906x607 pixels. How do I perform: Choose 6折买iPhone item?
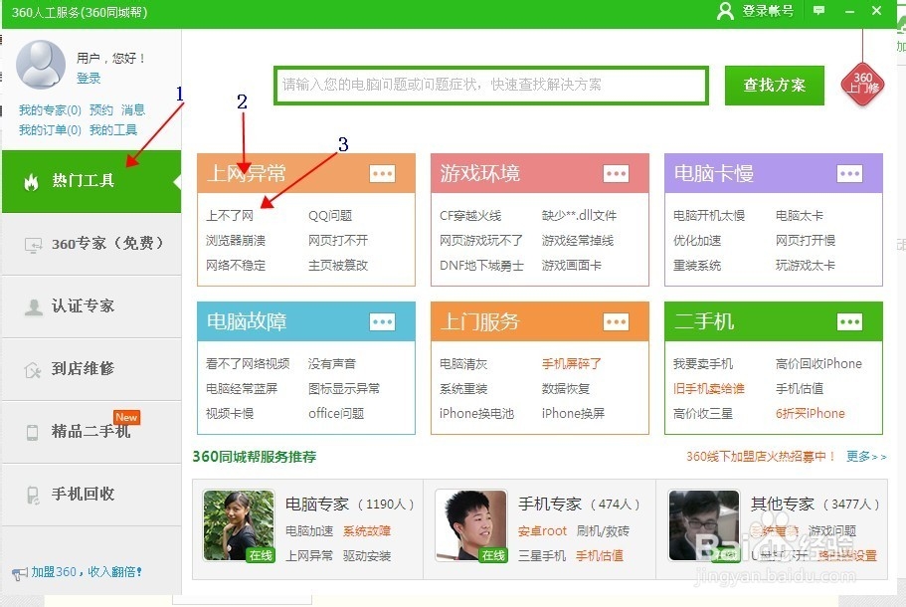tap(811, 413)
